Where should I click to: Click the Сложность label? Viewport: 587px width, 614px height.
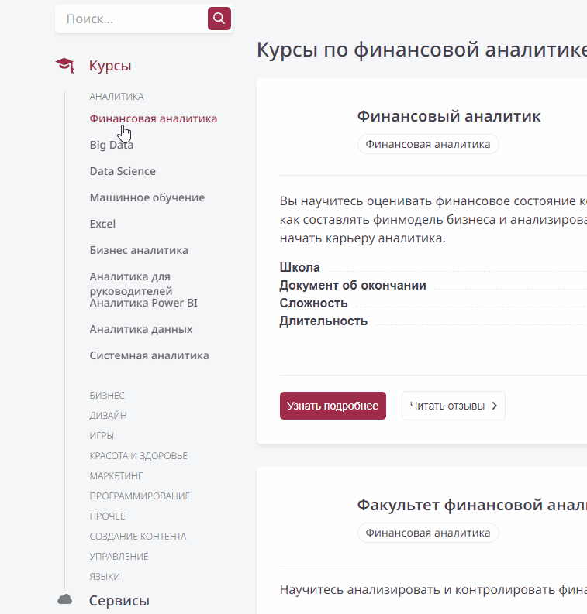pyautogui.click(x=313, y=303)
